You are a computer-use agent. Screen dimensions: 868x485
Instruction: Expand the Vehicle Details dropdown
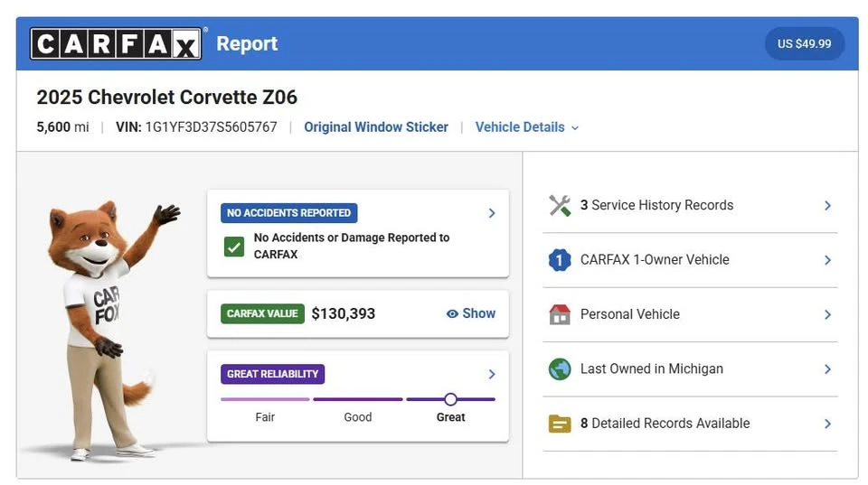527,127
